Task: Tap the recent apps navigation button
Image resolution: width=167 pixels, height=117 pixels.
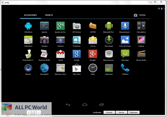Action: click(x=102, y=105)
